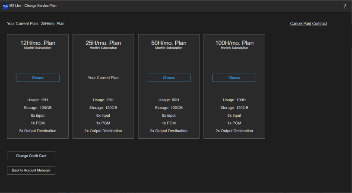Viewport: 352px width, 193px height.
Task: Click '6x input' in 25H plan card
Action: [103, 115]
